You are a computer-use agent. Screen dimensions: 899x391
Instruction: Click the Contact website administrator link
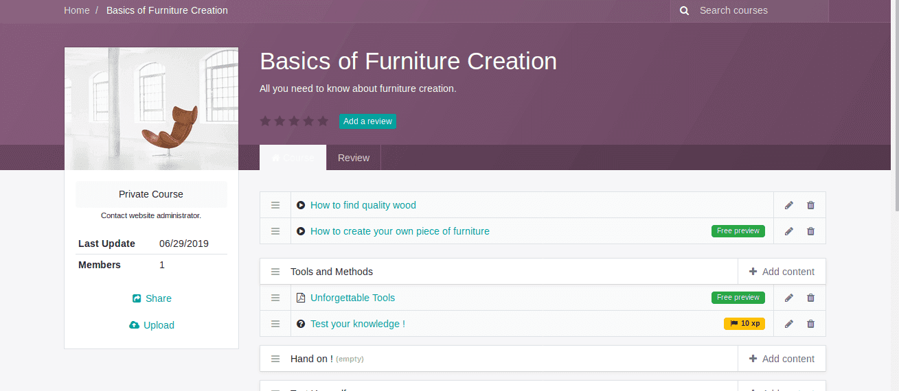click(151, 215)
